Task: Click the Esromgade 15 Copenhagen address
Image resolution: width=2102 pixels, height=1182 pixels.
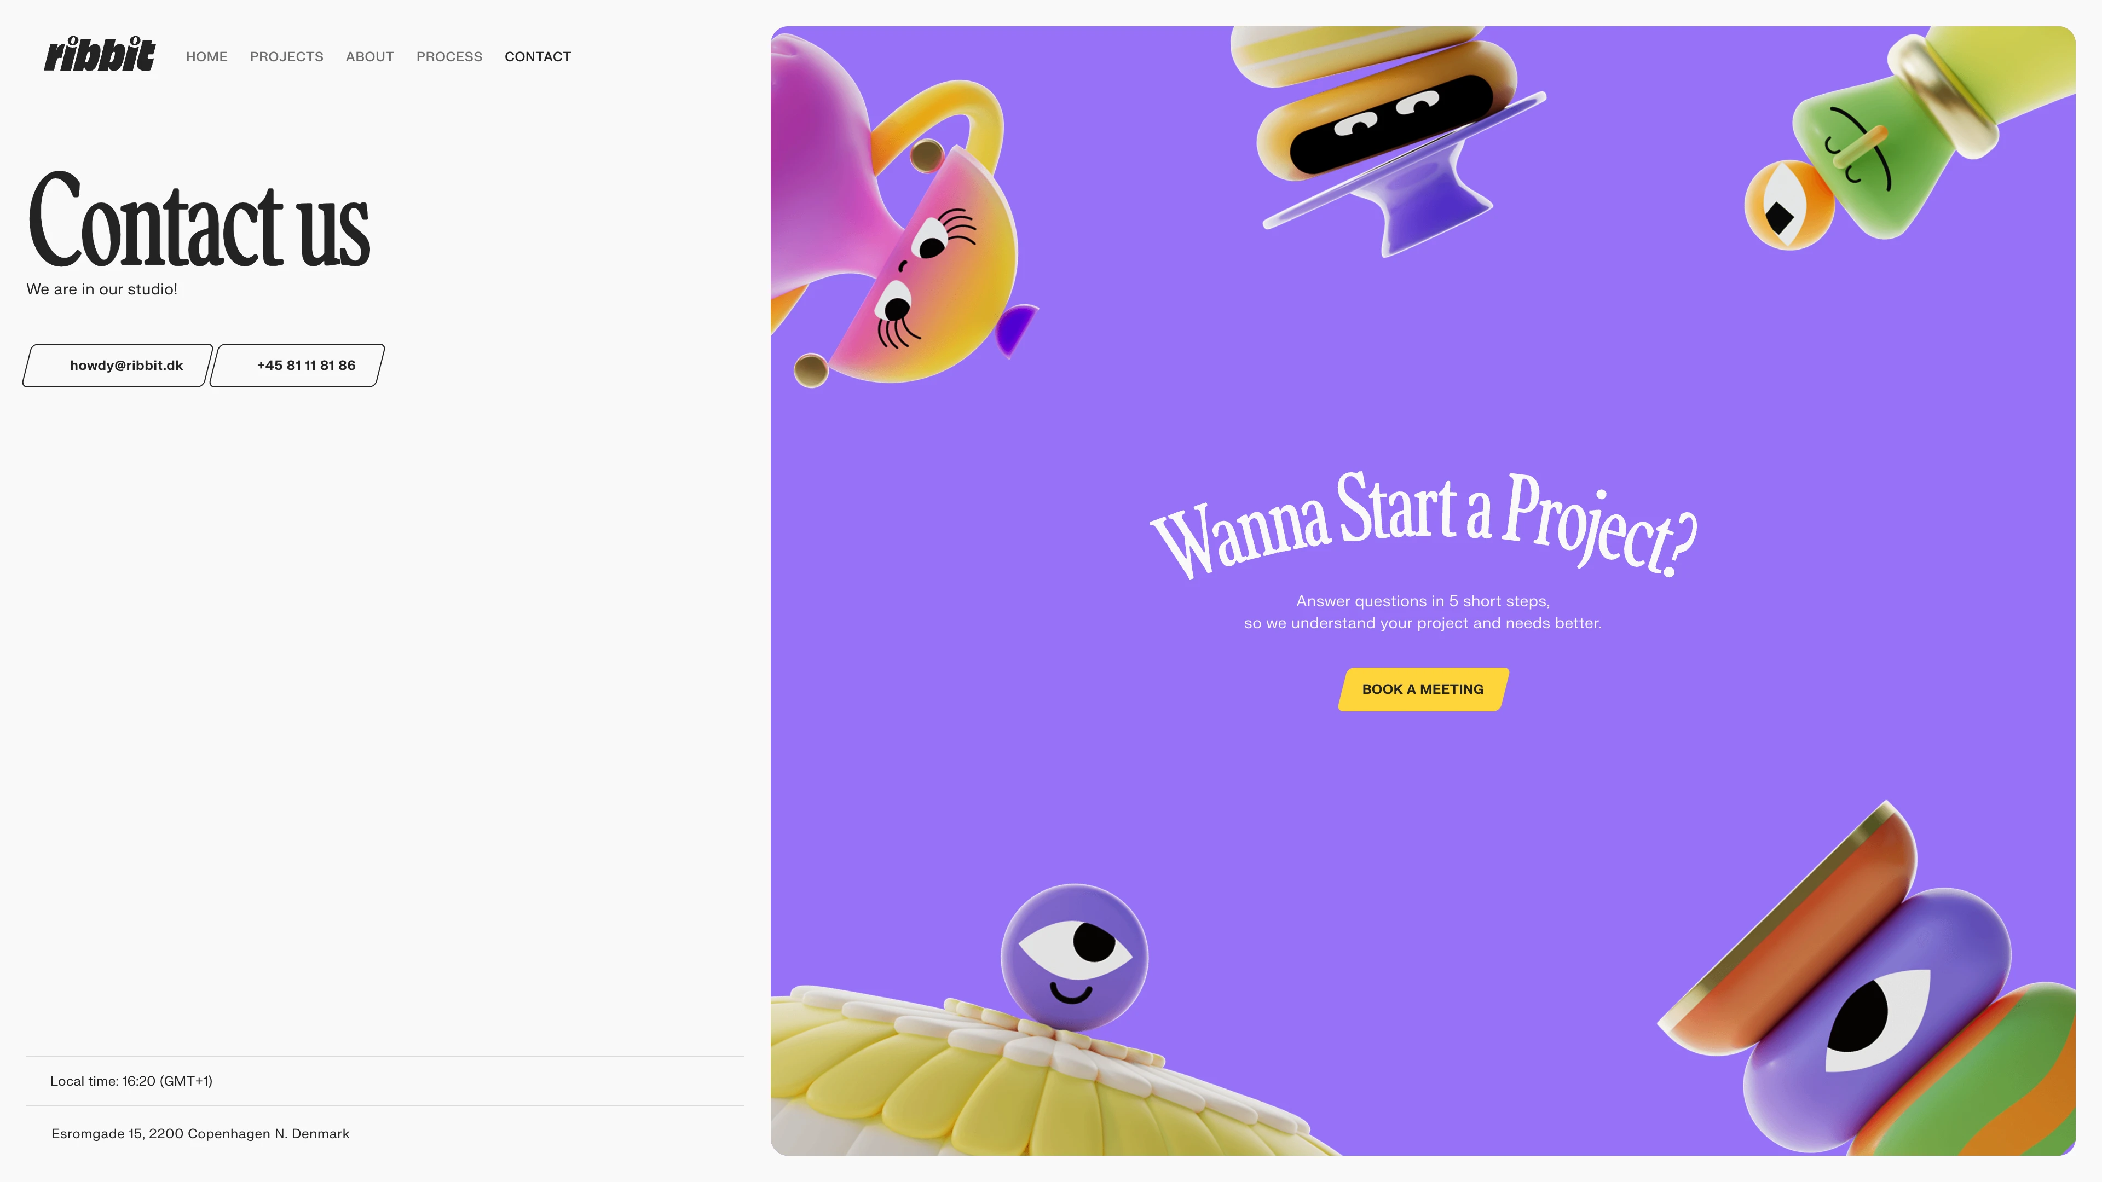Action: coord(200,1134)
